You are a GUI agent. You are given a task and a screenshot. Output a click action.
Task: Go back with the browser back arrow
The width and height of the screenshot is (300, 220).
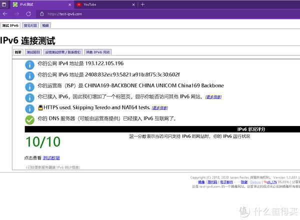click(5, 14)
